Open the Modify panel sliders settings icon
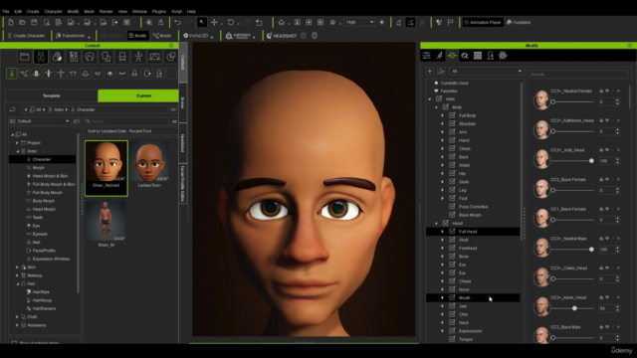Viewport: 637px width, 358px height. point(427,56)
